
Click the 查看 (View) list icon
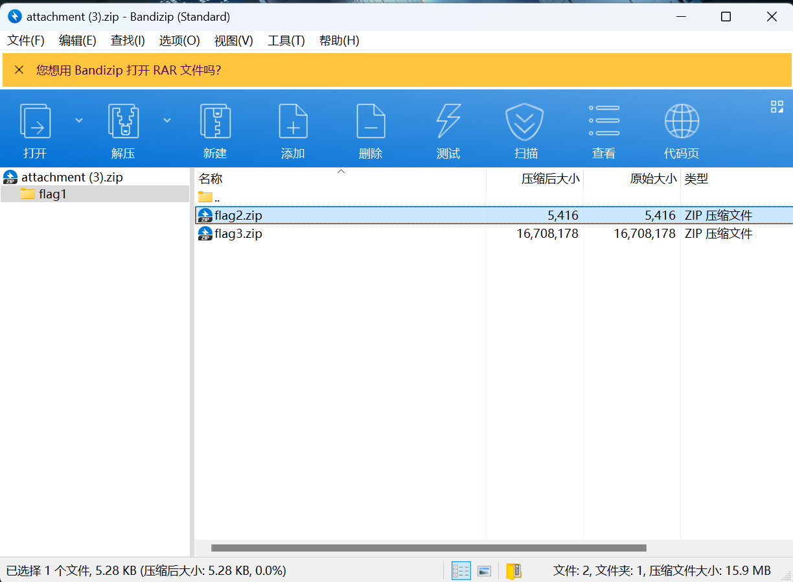click(604, 121)
